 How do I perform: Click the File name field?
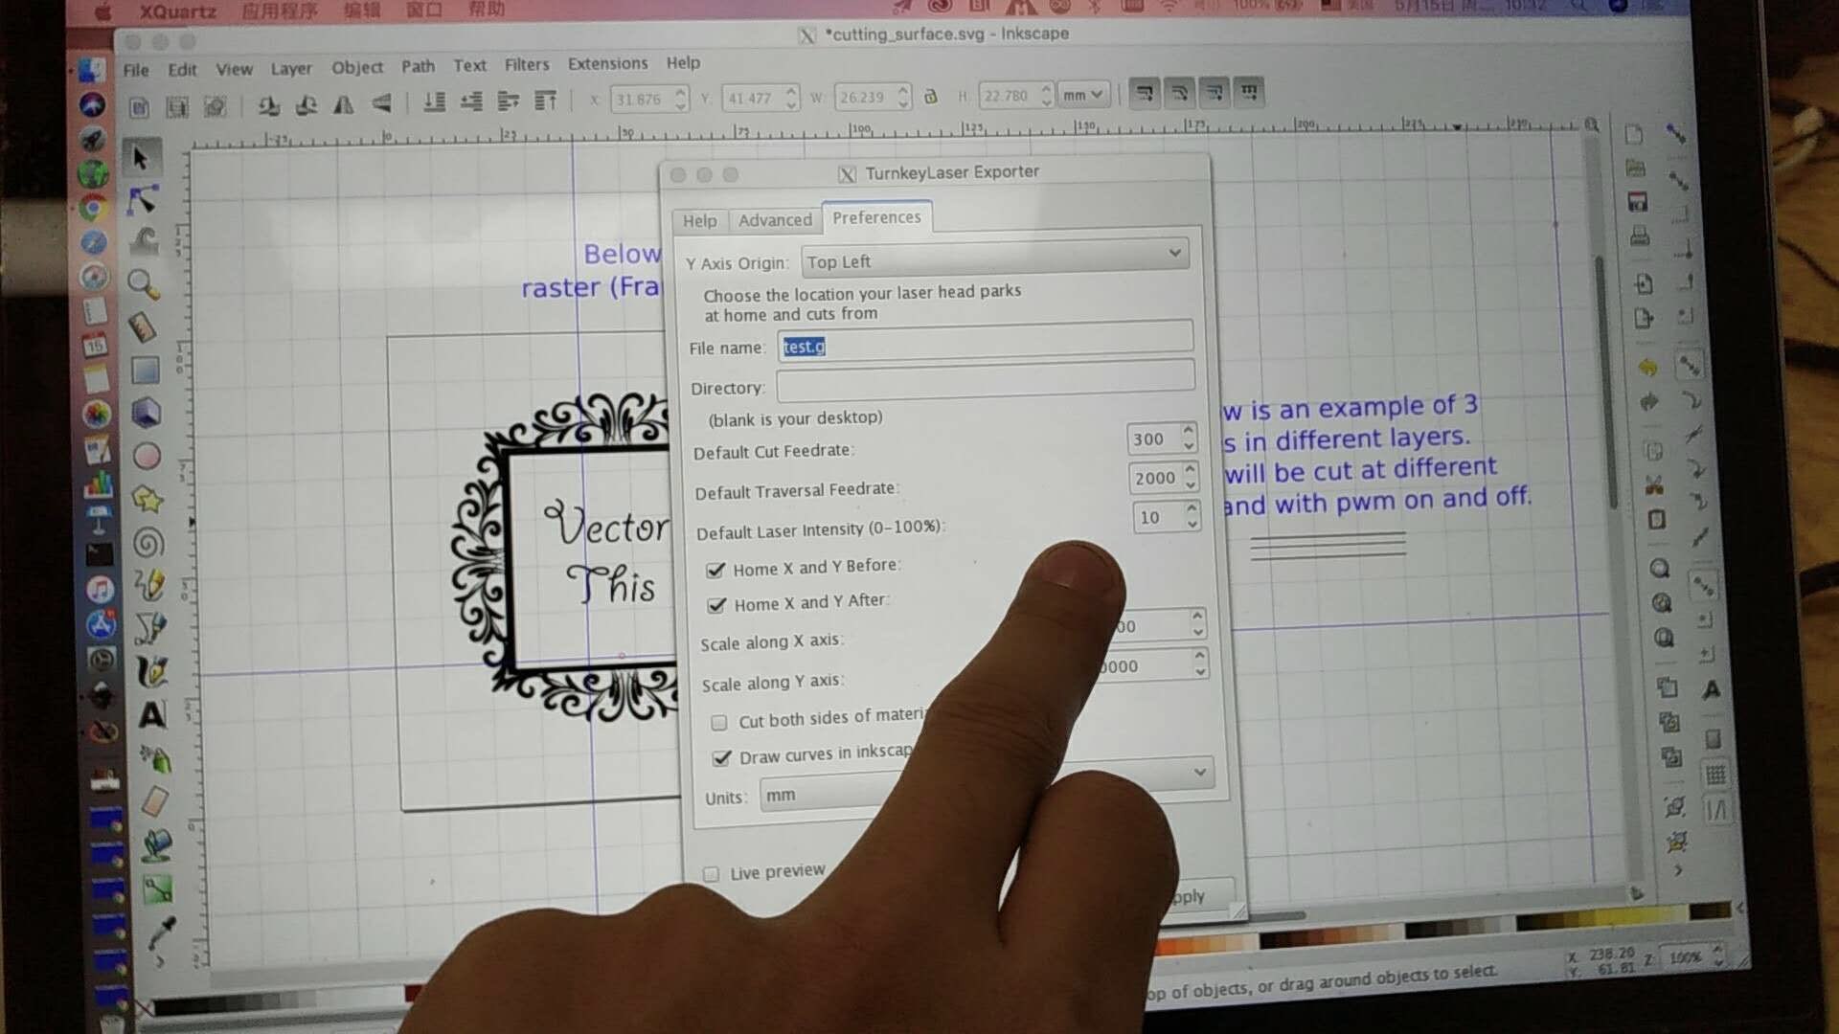point(986,341)
